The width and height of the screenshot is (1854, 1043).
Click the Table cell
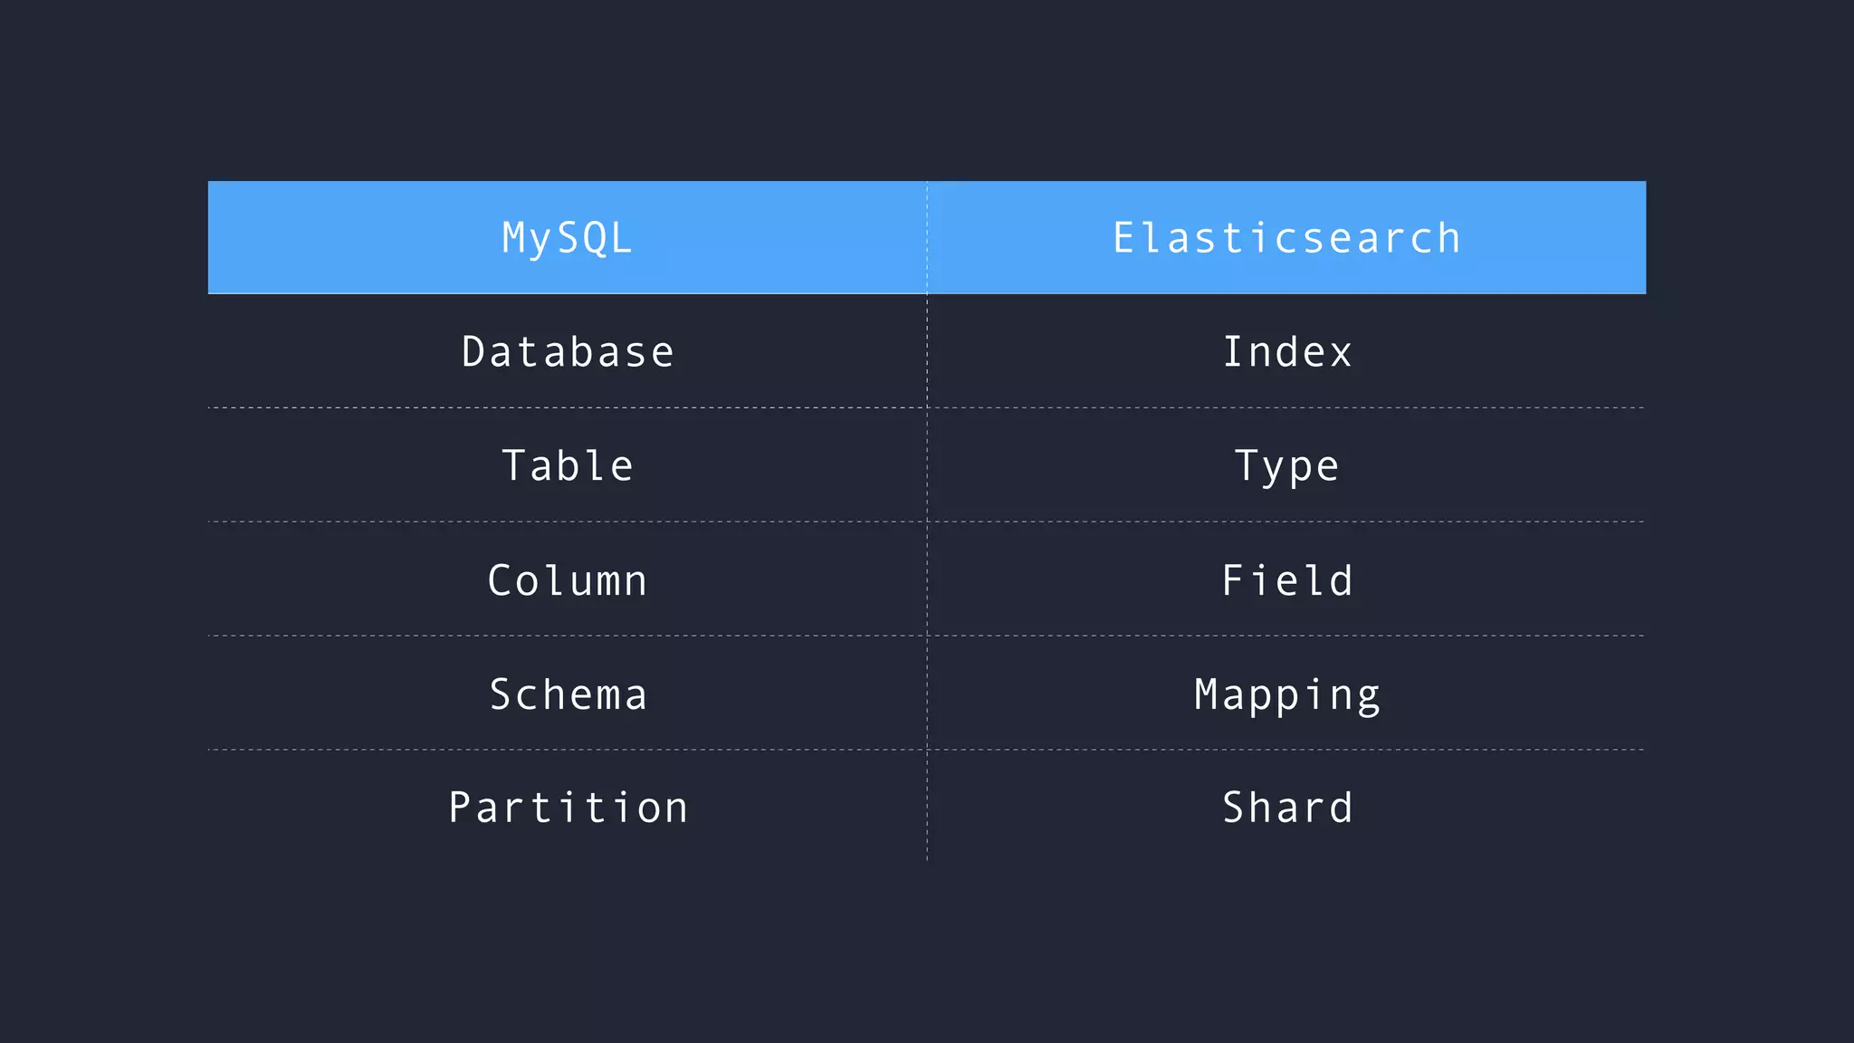[568, 465]
